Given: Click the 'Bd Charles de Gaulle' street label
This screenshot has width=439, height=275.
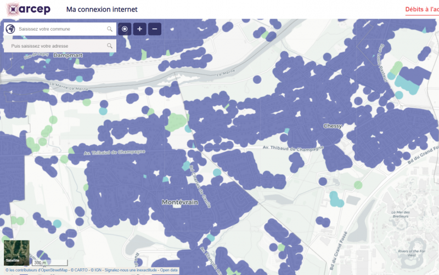Looking at the screenshot, I should (200, 186).
